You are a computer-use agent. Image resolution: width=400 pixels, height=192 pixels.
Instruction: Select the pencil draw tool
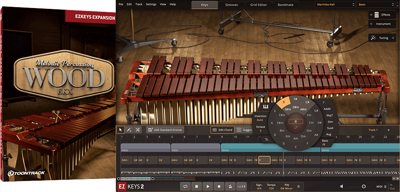point(129,130)
